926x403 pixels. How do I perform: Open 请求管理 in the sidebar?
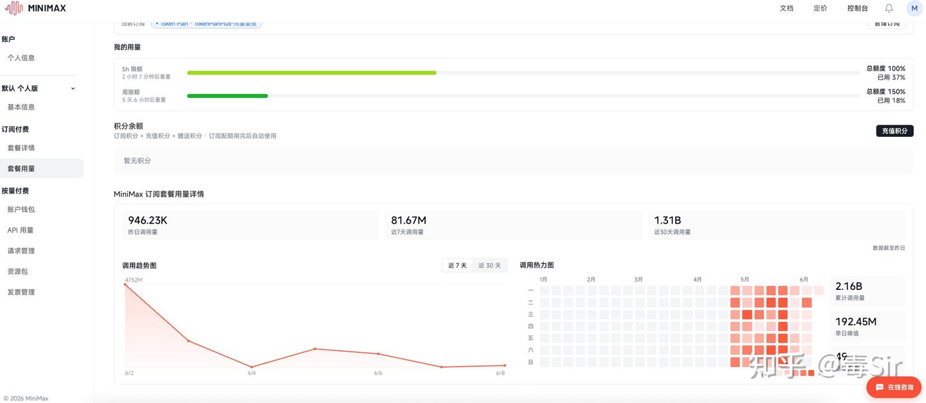[x=21, y=251]
